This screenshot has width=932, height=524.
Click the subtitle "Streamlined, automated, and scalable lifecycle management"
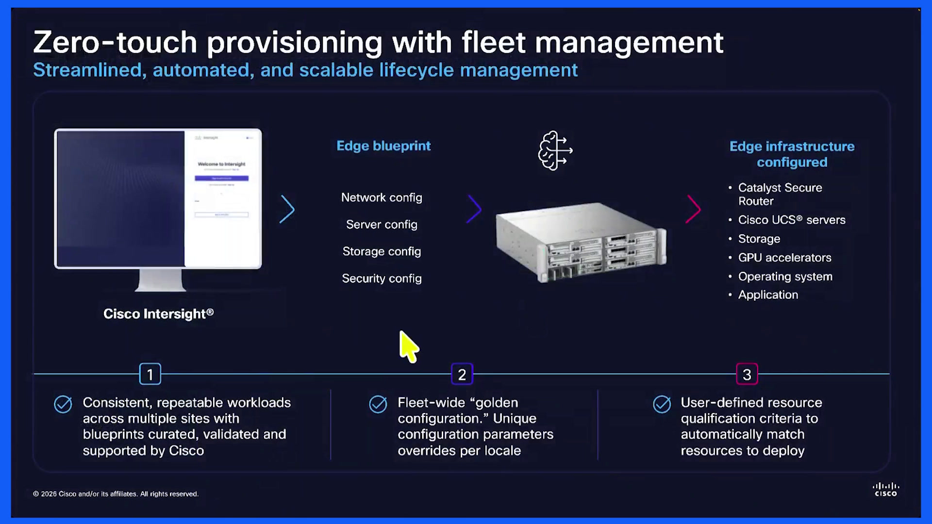tap(305, 70)
